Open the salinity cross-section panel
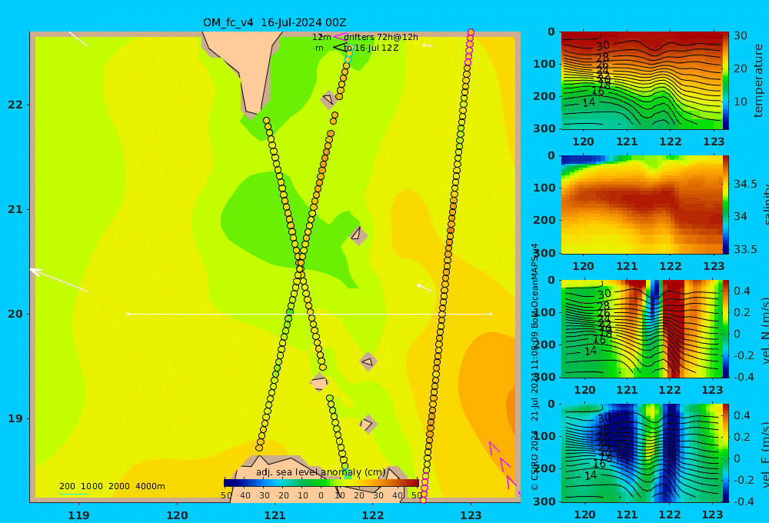 641,205
